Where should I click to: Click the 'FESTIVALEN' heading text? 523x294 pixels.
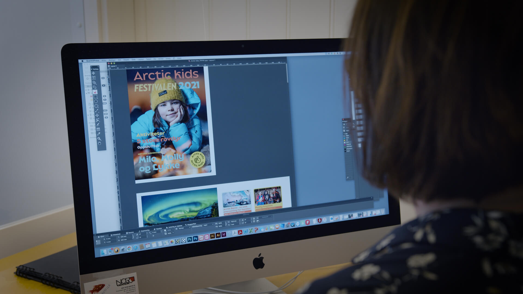coord(156,87)
